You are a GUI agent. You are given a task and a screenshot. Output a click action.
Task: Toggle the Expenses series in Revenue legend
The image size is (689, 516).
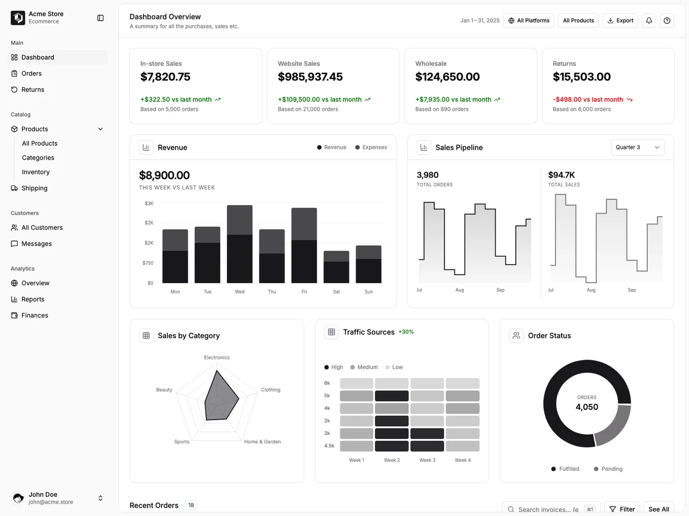tap(371, 147)
